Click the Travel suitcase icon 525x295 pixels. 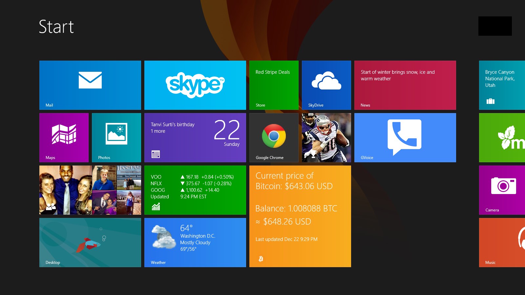click(491, 101)
